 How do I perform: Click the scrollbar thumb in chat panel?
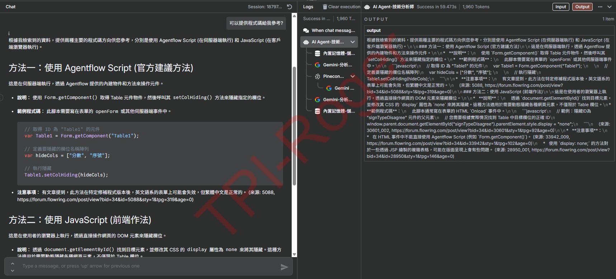click(294, 126)
